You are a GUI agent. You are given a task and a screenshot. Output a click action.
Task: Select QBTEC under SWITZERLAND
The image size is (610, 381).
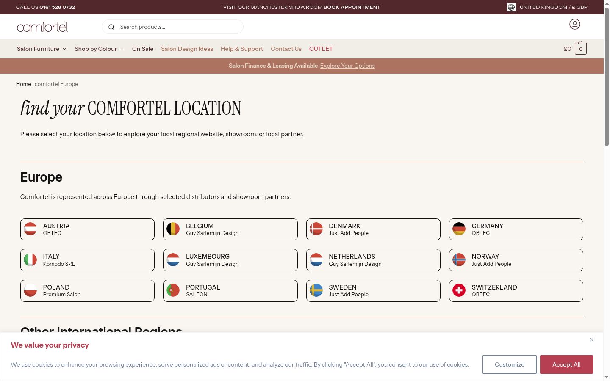point(481,295)
